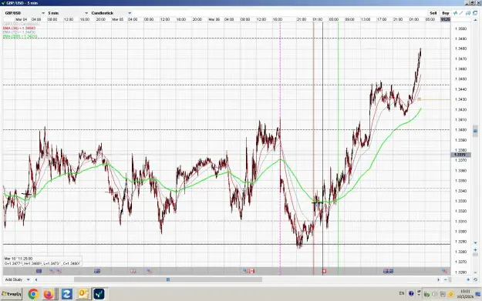Click the orange price level marker near 1.3430

pyautogui.click(x=419, y=99)
